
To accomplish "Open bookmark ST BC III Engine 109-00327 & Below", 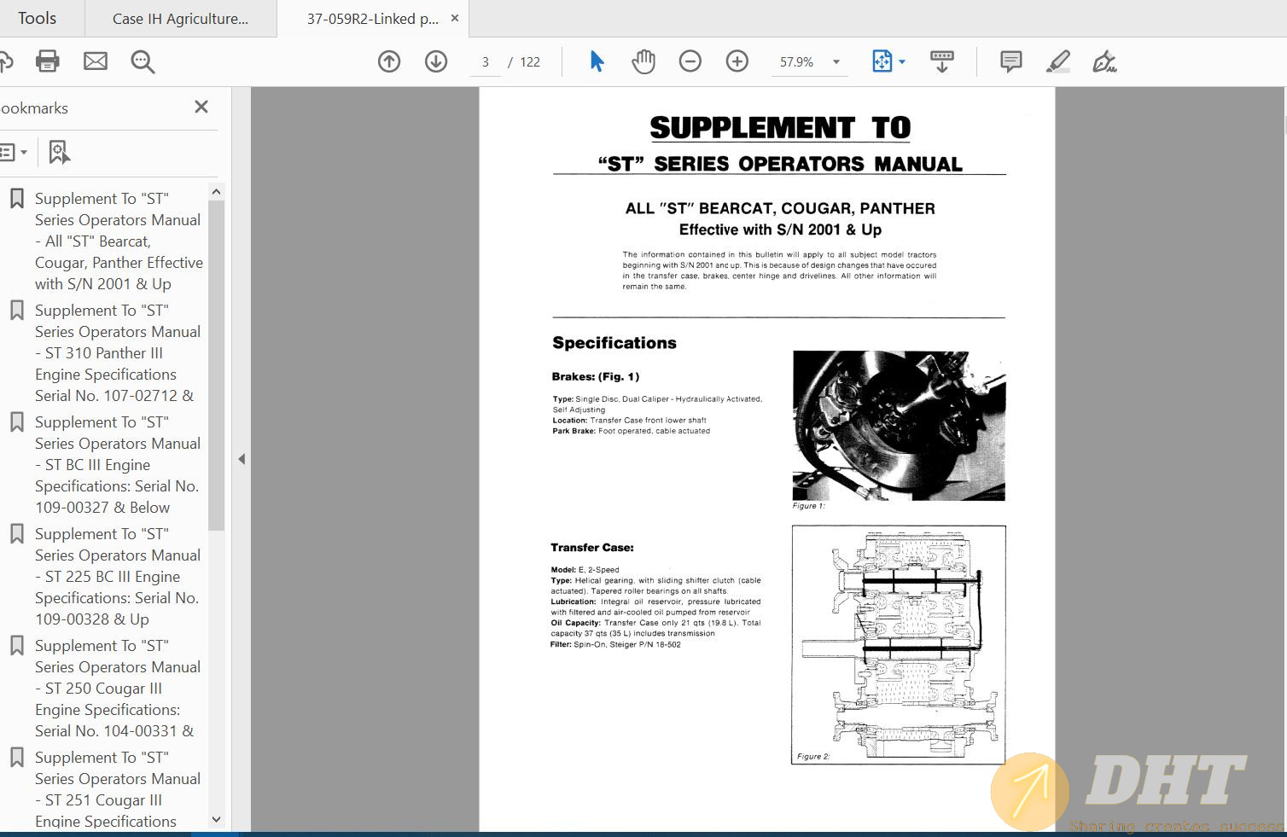I will [x=119, y=464].
